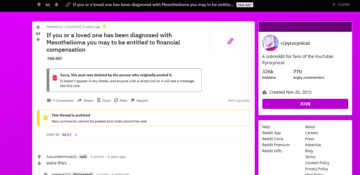360x175 pixels.
Task: Open the Careers footer link
Action: (312, 133)
